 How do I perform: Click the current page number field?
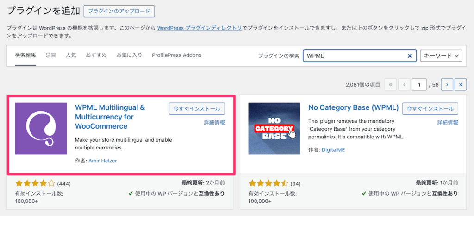[419, 85]
